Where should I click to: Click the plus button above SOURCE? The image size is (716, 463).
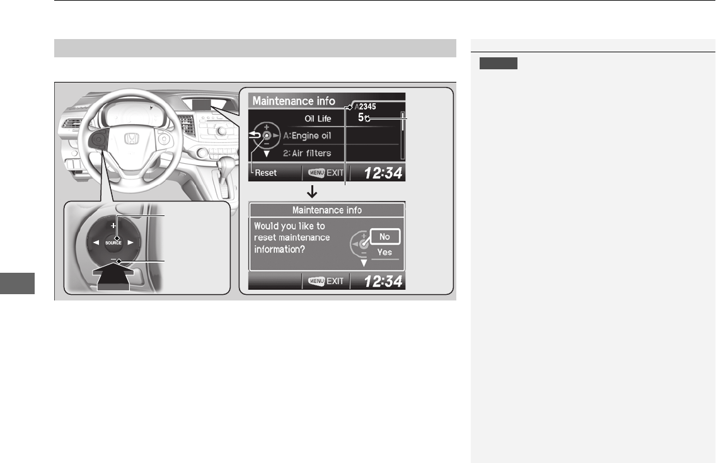[x=113, y=226]
